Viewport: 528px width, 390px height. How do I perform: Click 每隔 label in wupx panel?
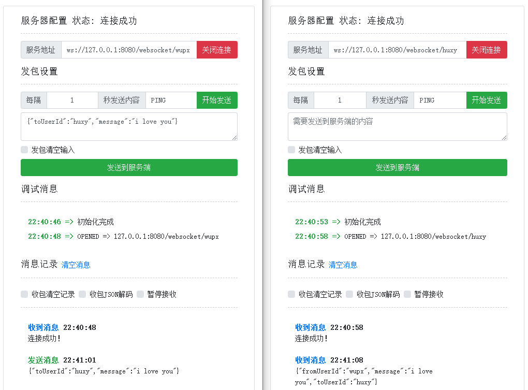(34, 100)
